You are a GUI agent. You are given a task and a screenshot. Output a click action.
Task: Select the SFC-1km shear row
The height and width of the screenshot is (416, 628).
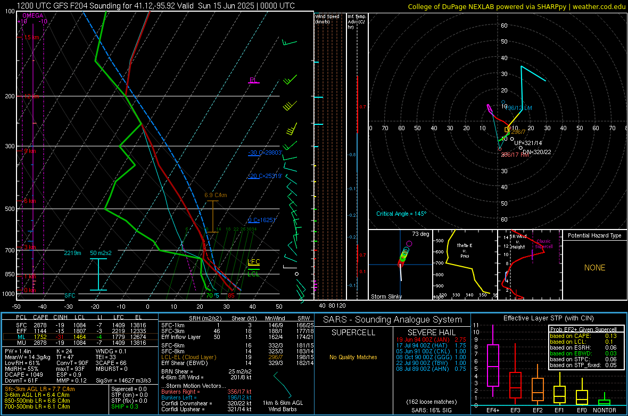[237, 325]
